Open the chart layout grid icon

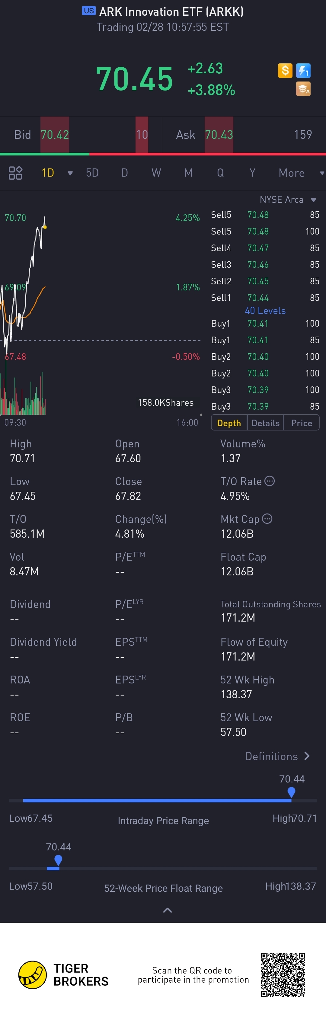click(15, 173)
